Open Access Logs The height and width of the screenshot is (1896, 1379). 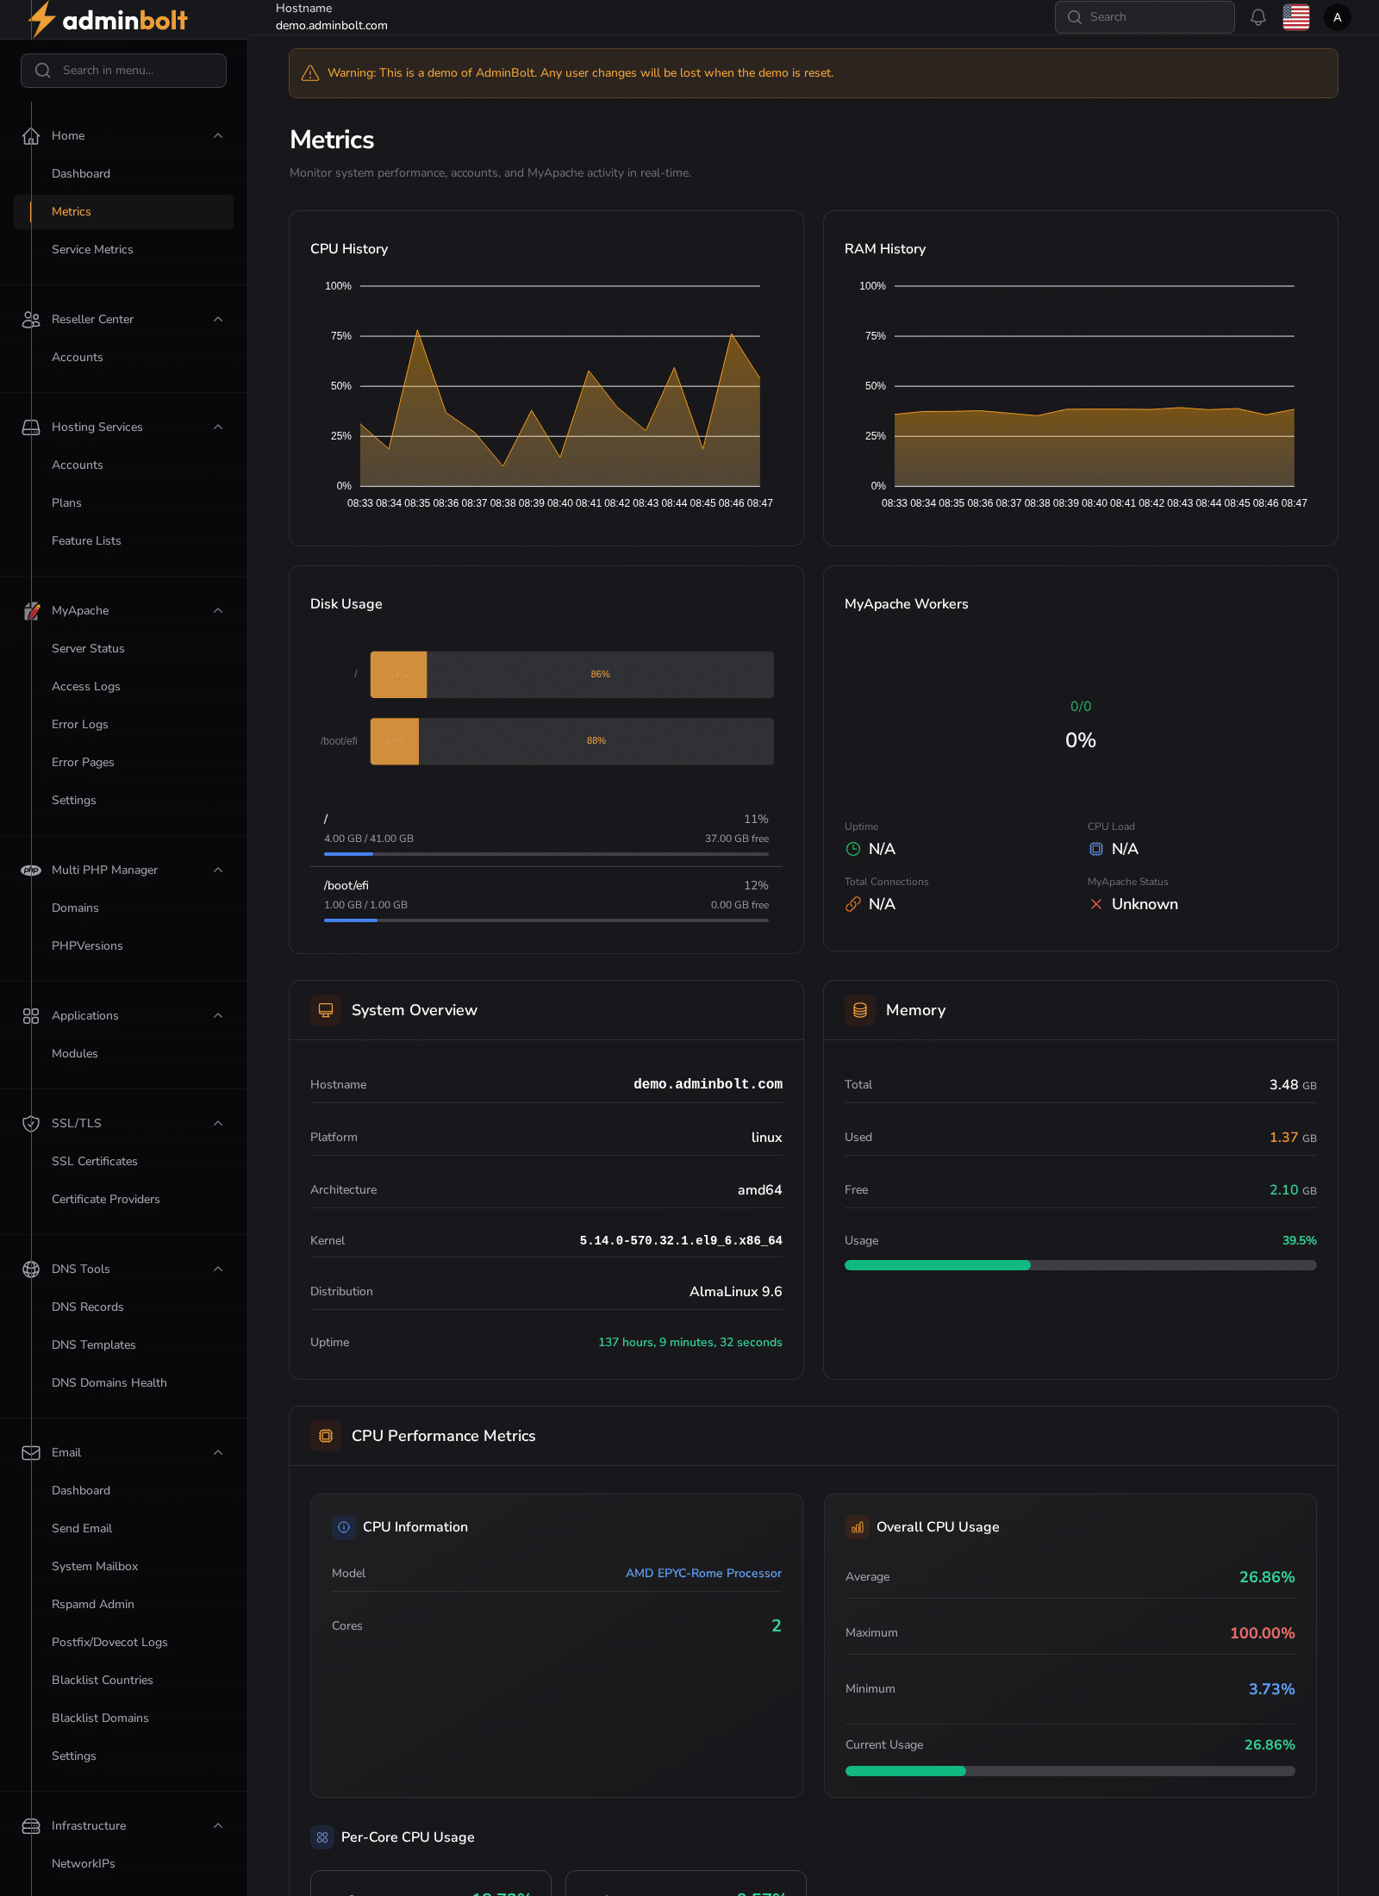(123, 687)
